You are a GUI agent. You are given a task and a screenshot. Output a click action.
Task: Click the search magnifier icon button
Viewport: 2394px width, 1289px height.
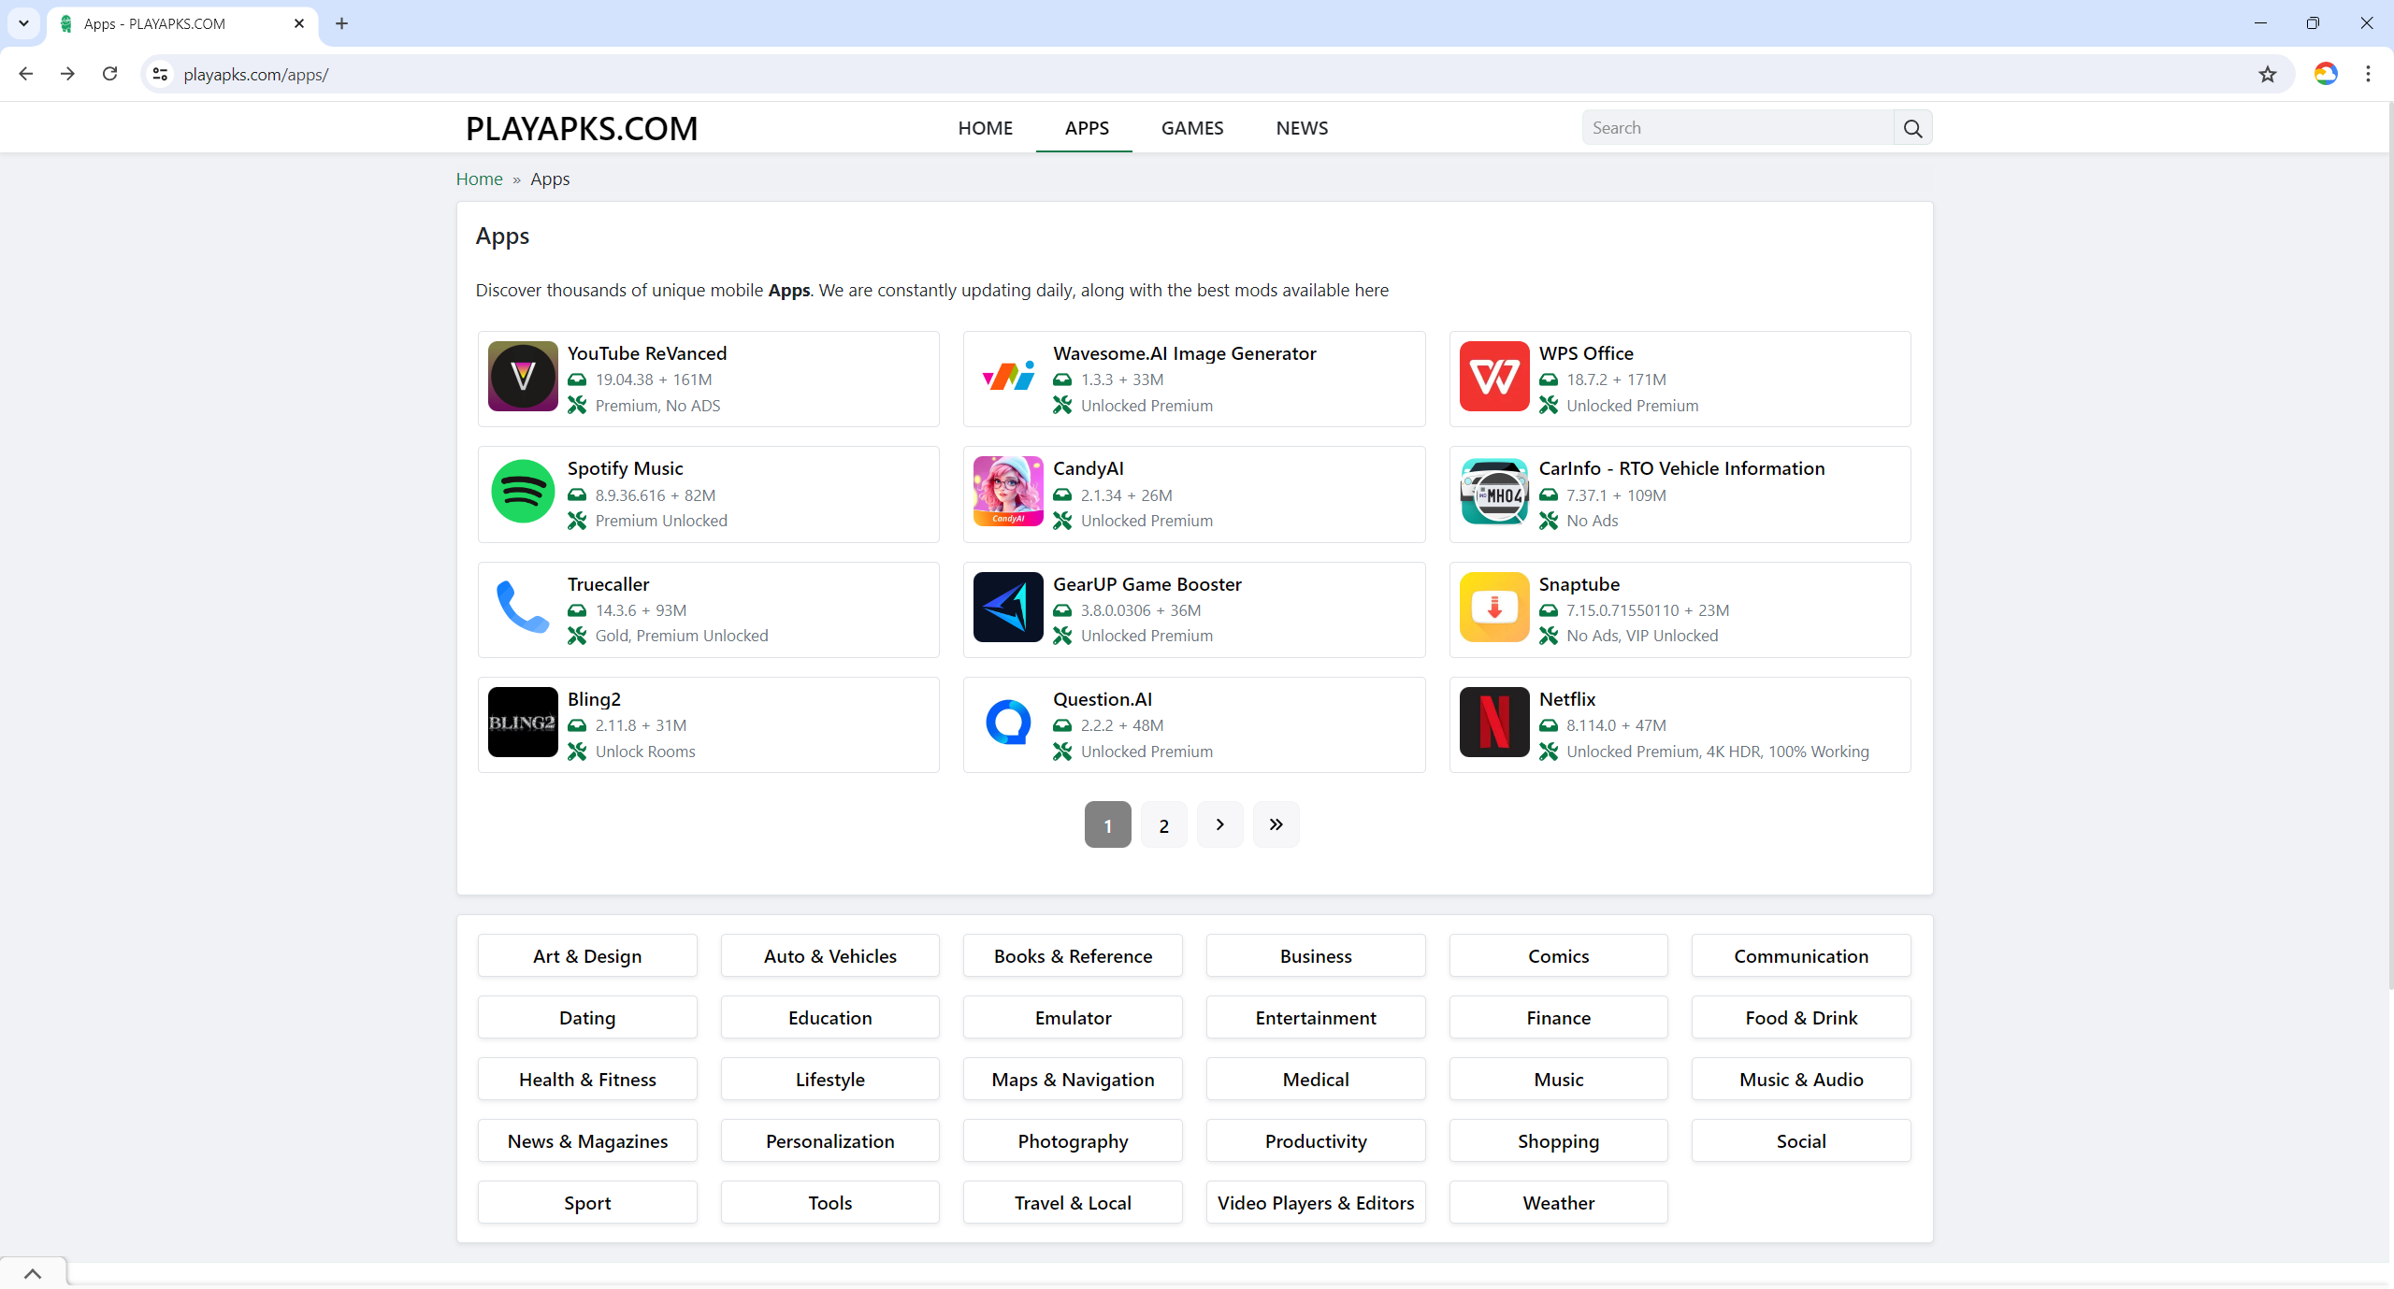point(1912,128)
